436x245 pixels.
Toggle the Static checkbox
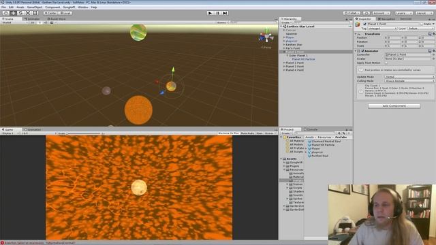click(422, 24)
